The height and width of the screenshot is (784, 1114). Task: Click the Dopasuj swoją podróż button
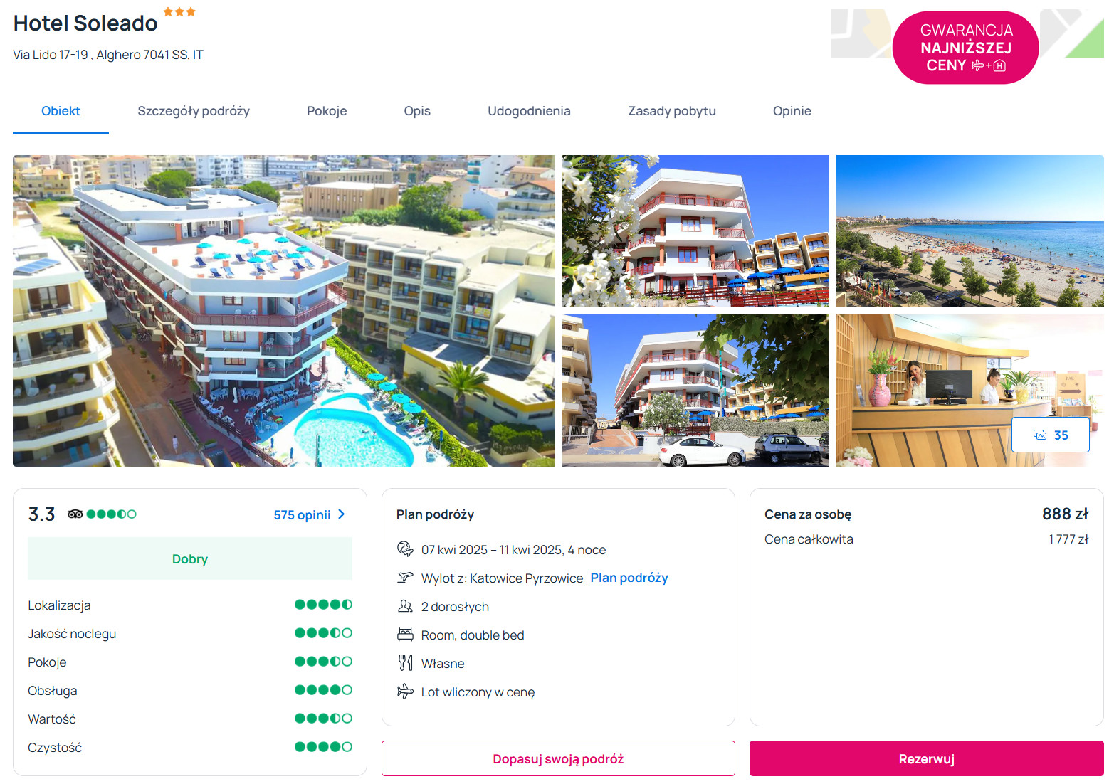(x=558, y=758)
